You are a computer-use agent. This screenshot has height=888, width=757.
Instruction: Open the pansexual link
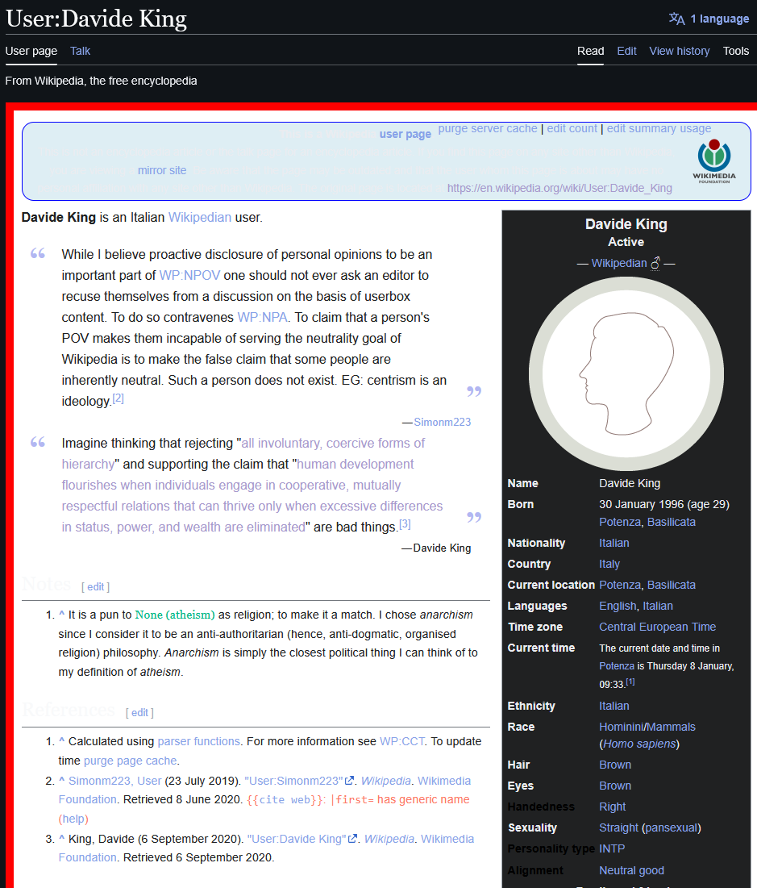671,828
